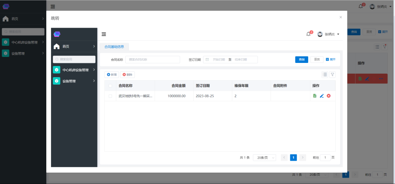
Task: Click the blue edit pencil in contract row
Action: [322, 96]
